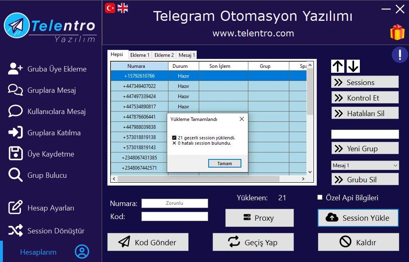Select row +447534890817
Viewport: 409px width, 262px height.
(x=209, y=106)
